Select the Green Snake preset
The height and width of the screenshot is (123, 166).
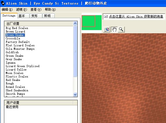pos(15,56)
